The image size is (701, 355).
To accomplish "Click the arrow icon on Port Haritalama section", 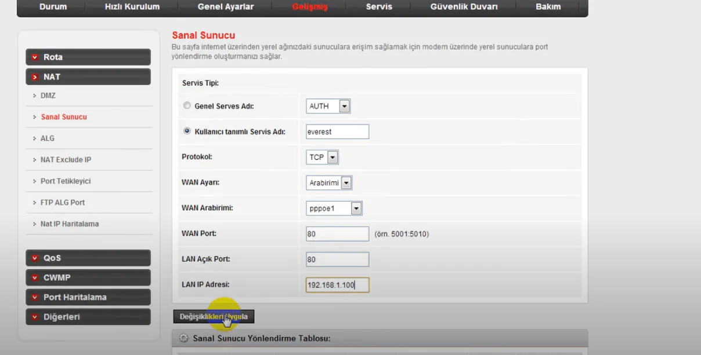I will coord(35,298).
